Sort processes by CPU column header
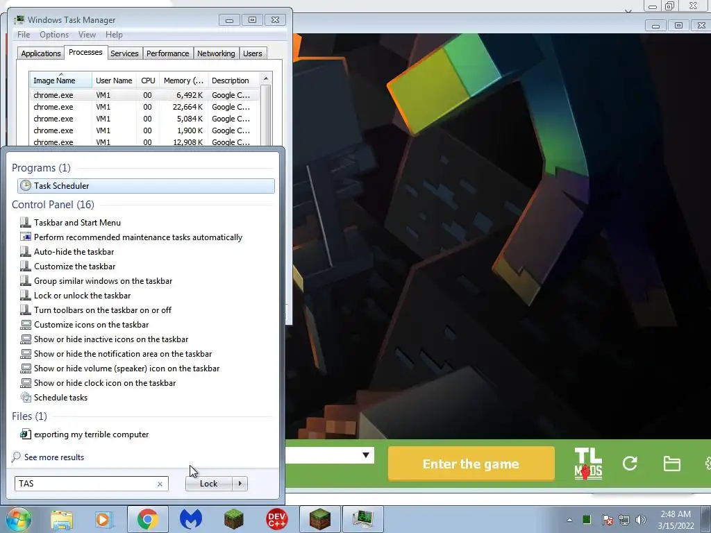Viewport: 711px width, 533px height. (148, 81)
